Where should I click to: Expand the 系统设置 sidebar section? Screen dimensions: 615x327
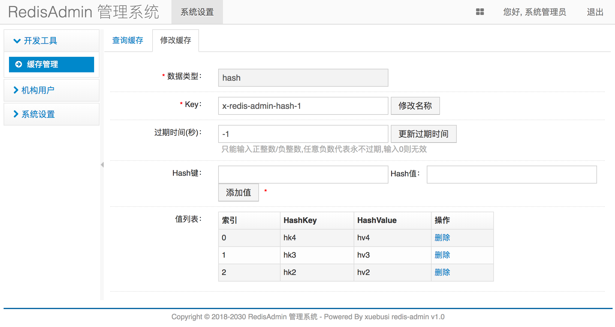pyautogui.click(x=38, y=114)
